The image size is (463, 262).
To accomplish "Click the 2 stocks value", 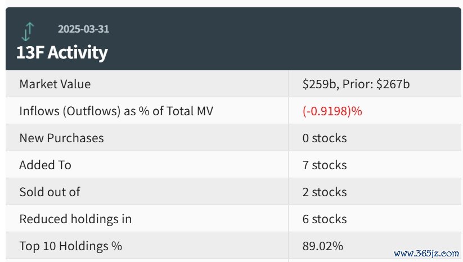I will point(325,192).
